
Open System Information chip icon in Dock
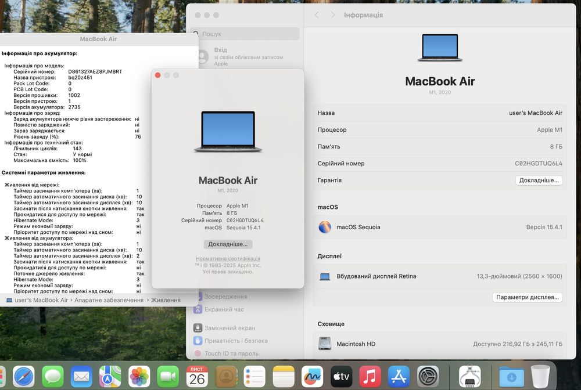click(469, 376)
